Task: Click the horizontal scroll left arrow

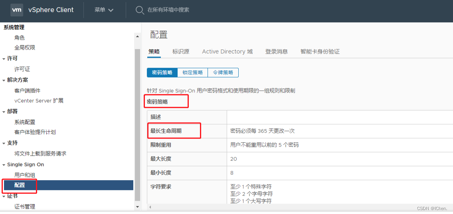Action: coord(150,207)
